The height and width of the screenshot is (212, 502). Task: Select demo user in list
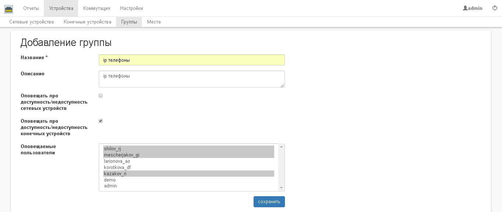point(110,180)
